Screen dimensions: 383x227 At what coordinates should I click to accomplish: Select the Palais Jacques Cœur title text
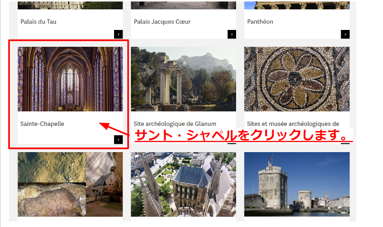pos(162,22)
